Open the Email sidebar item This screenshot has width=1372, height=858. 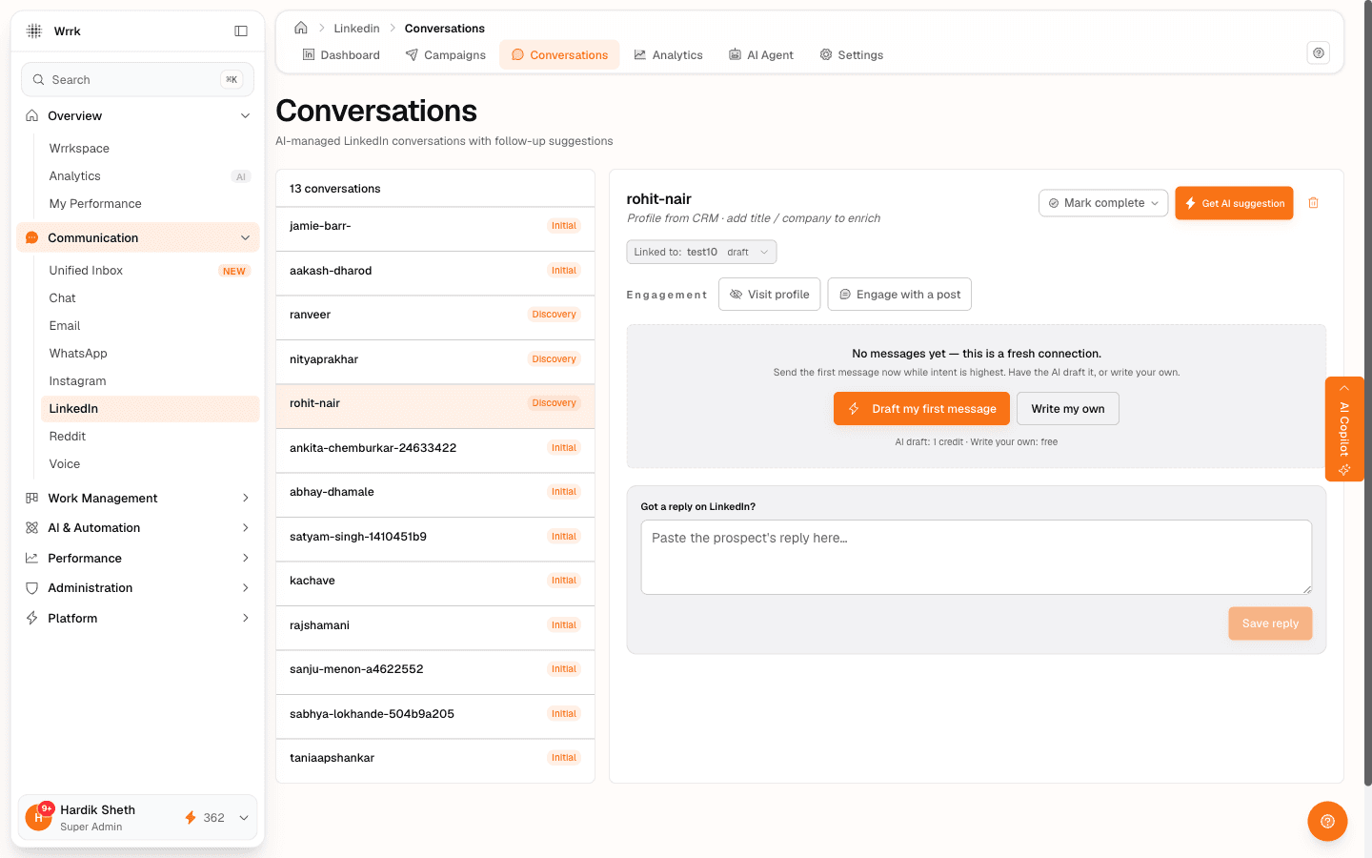150,326
